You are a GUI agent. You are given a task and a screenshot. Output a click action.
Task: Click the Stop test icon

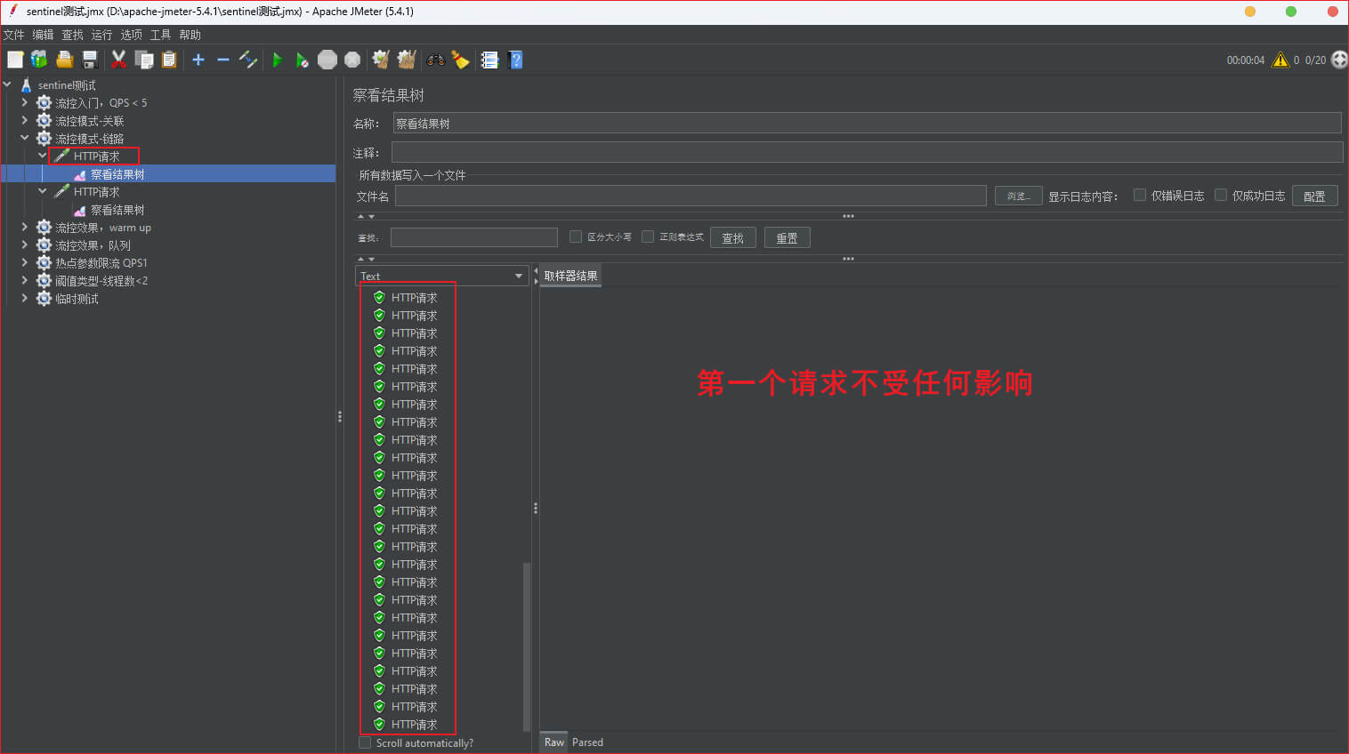(x=327, y=60)
